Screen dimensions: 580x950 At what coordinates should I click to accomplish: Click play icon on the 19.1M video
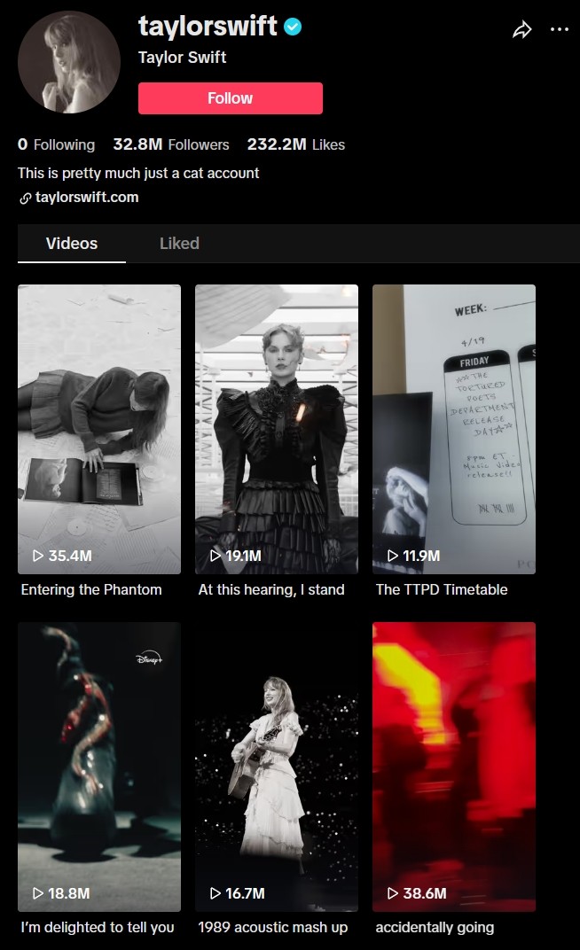[216, 556]
